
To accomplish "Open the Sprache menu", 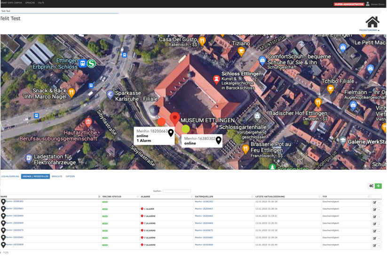I will pos(30,3).
